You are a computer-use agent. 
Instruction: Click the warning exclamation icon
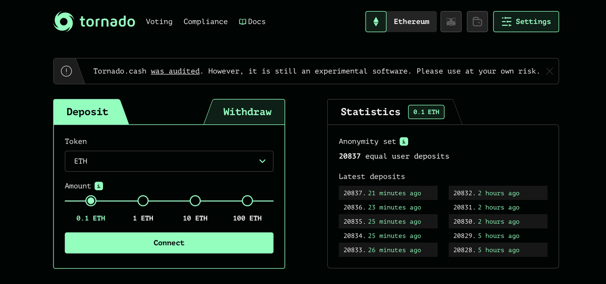(66, 71)
